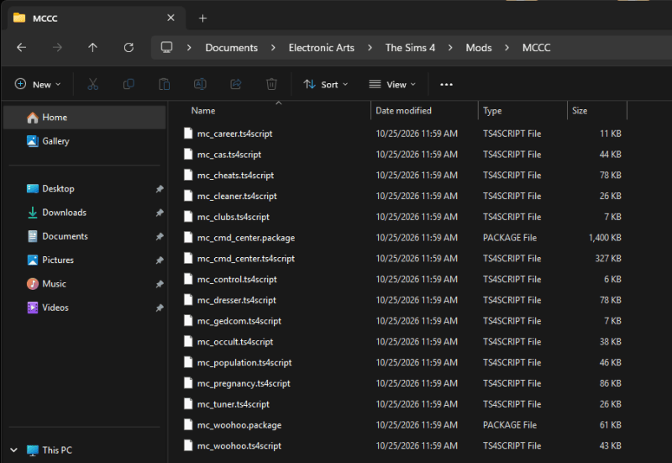This screenshot has width=672, height=463.
Task: Unpin sidebar Documents using its pin icon
Action: tap(160, 237)
